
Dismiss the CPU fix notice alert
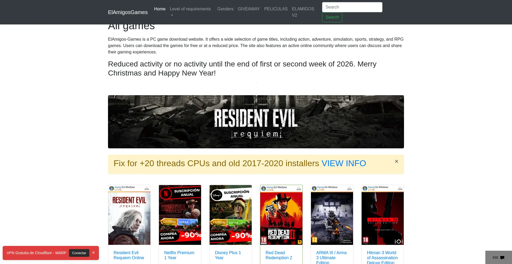click(397, 161)
